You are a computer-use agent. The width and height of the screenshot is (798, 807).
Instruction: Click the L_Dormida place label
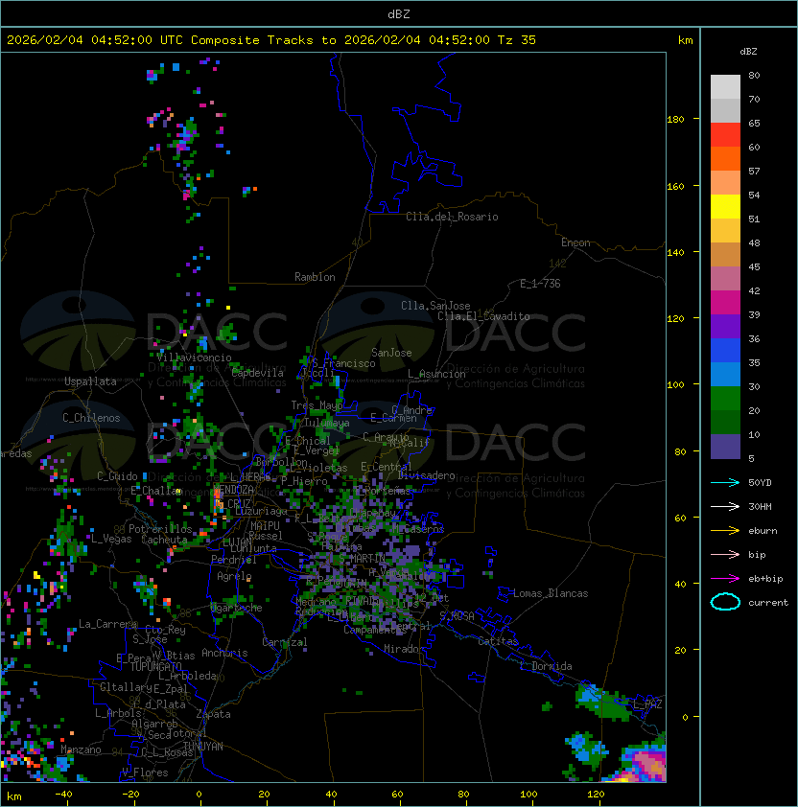coord(546,666)
